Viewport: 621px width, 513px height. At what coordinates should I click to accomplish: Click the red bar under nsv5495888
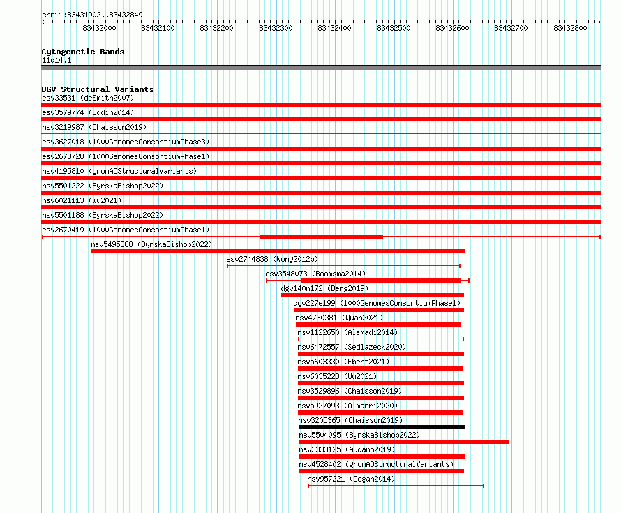tap(278, 251)
